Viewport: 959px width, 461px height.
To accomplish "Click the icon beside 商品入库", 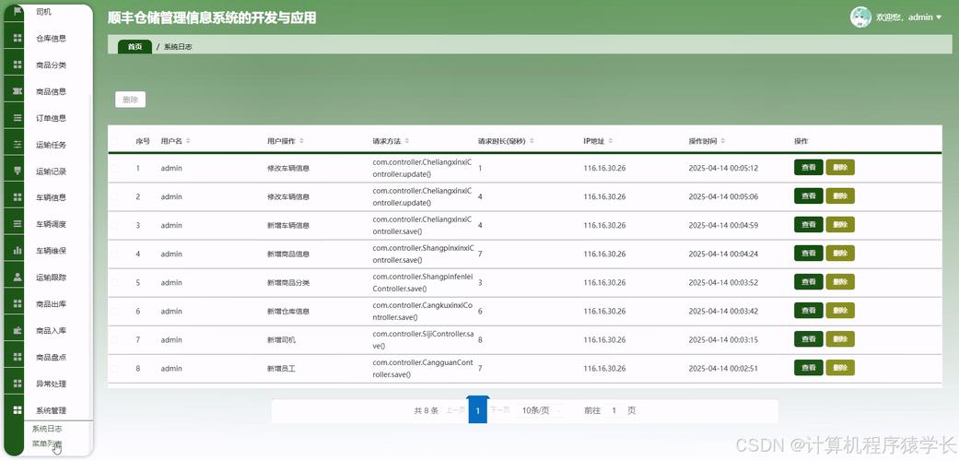I will coord(18,331).
